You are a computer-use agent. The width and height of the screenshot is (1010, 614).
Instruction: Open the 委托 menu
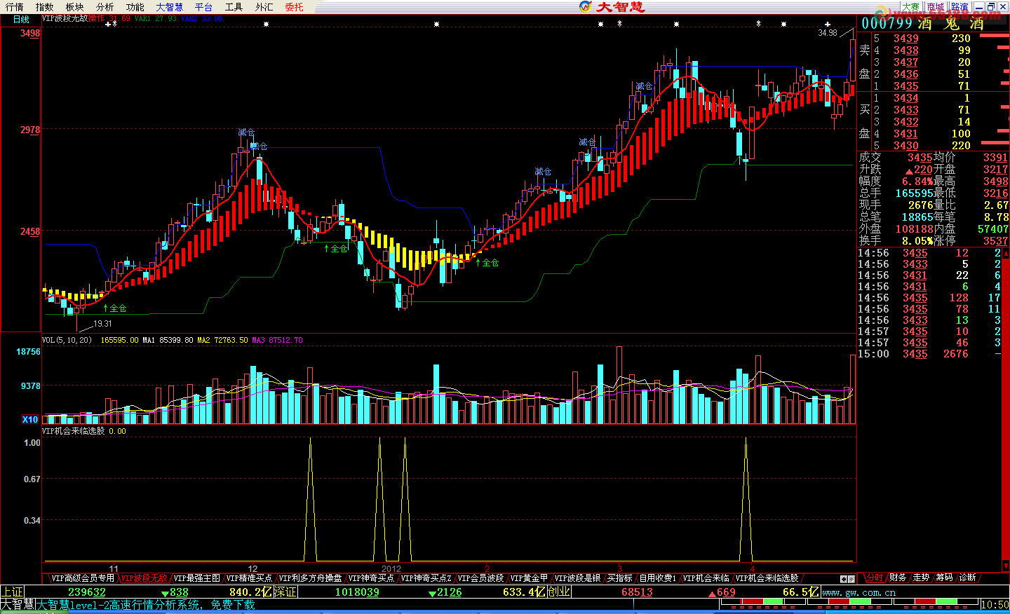(294, 7)
